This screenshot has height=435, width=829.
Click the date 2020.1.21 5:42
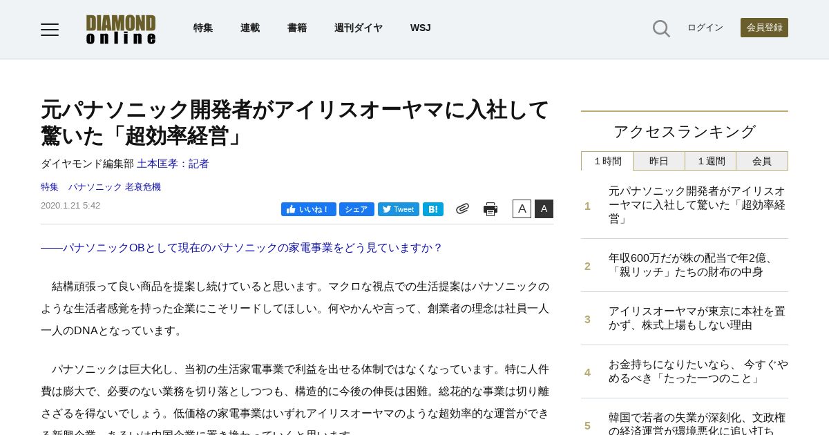(70, 206)
